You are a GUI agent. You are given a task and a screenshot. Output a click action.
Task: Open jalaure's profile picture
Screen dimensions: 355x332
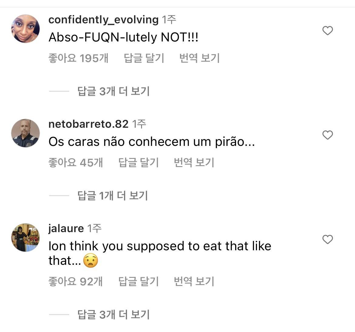pyautogui.click(x=25, y=237)
